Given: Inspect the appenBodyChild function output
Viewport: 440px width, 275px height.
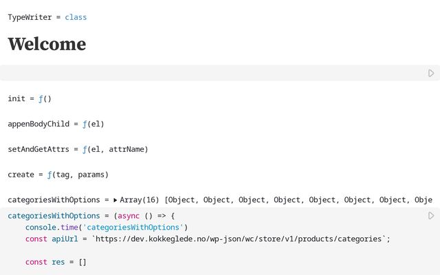Looking at the screenshot, I should (x=56, y=124).
